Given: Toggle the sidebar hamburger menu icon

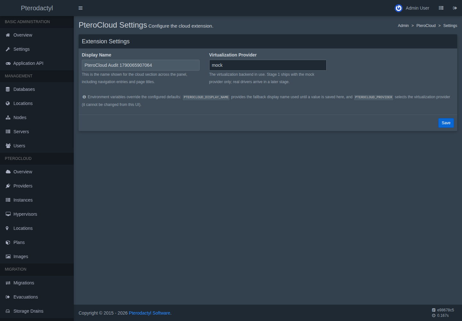Looking at the screenshot, I should [x=81, y=8].
